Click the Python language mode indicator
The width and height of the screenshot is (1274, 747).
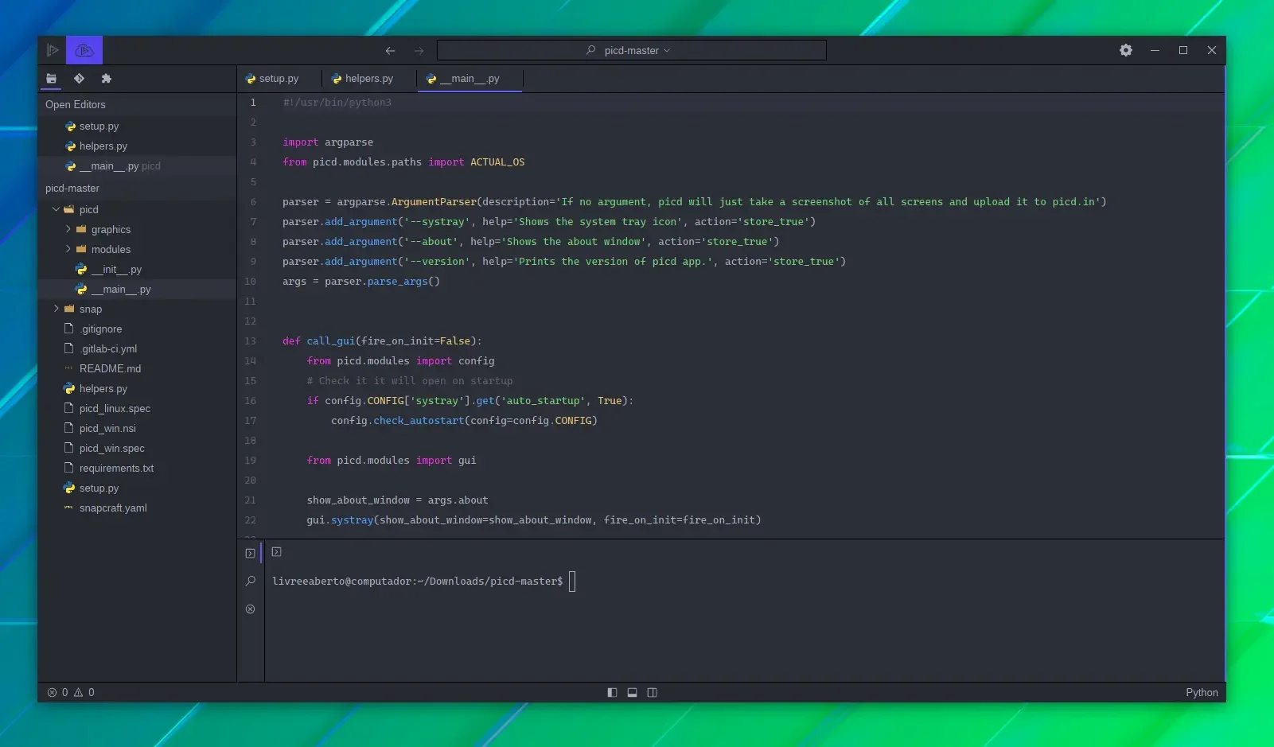pyautogui.click(x=1202, y=692)
